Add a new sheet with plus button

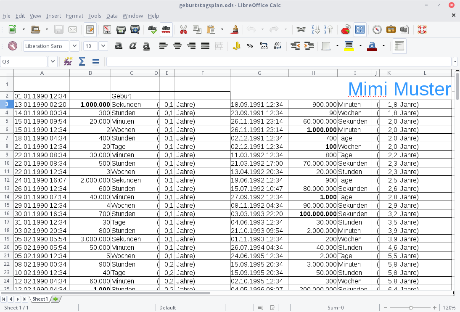(55, 299)
